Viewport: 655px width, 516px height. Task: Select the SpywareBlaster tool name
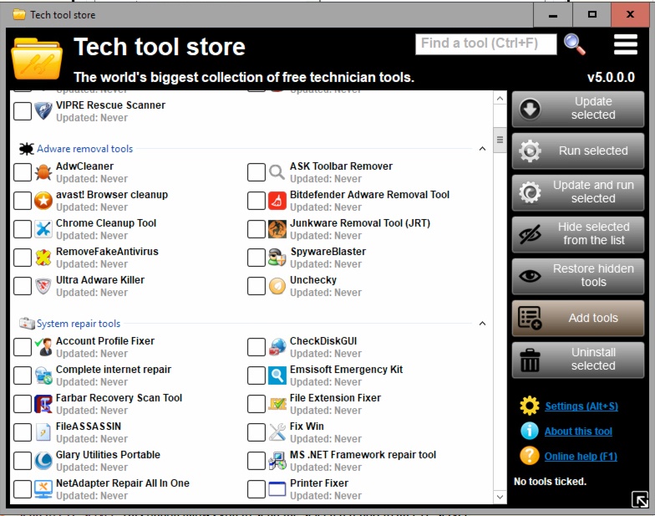click(x=327, y=252)
